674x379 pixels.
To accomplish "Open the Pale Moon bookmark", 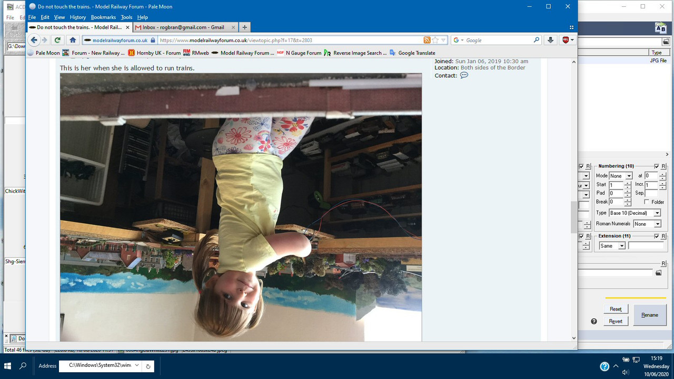I will point(43,53).
